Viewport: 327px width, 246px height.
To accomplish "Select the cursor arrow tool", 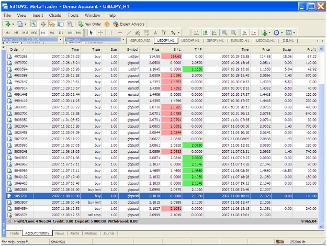I will (x=91, y=33).
